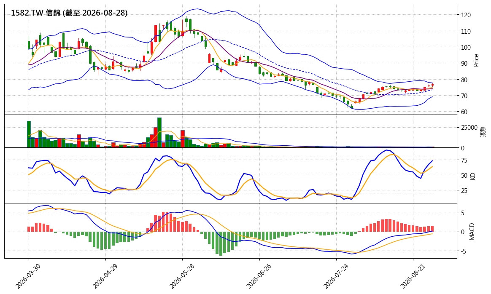Click the 80 price tick label
This screenshot has height=294, width=491.
point(464,80)
